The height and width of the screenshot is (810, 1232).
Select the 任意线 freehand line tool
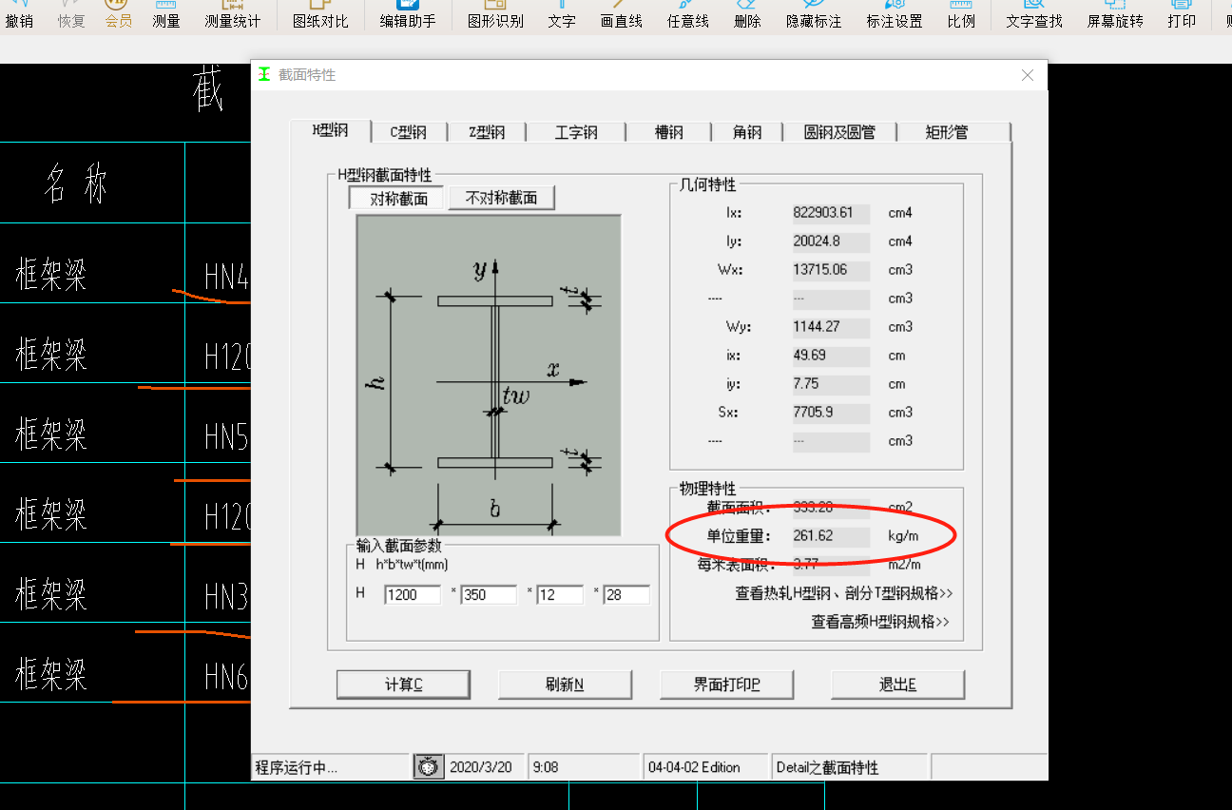tap(688, 15)
